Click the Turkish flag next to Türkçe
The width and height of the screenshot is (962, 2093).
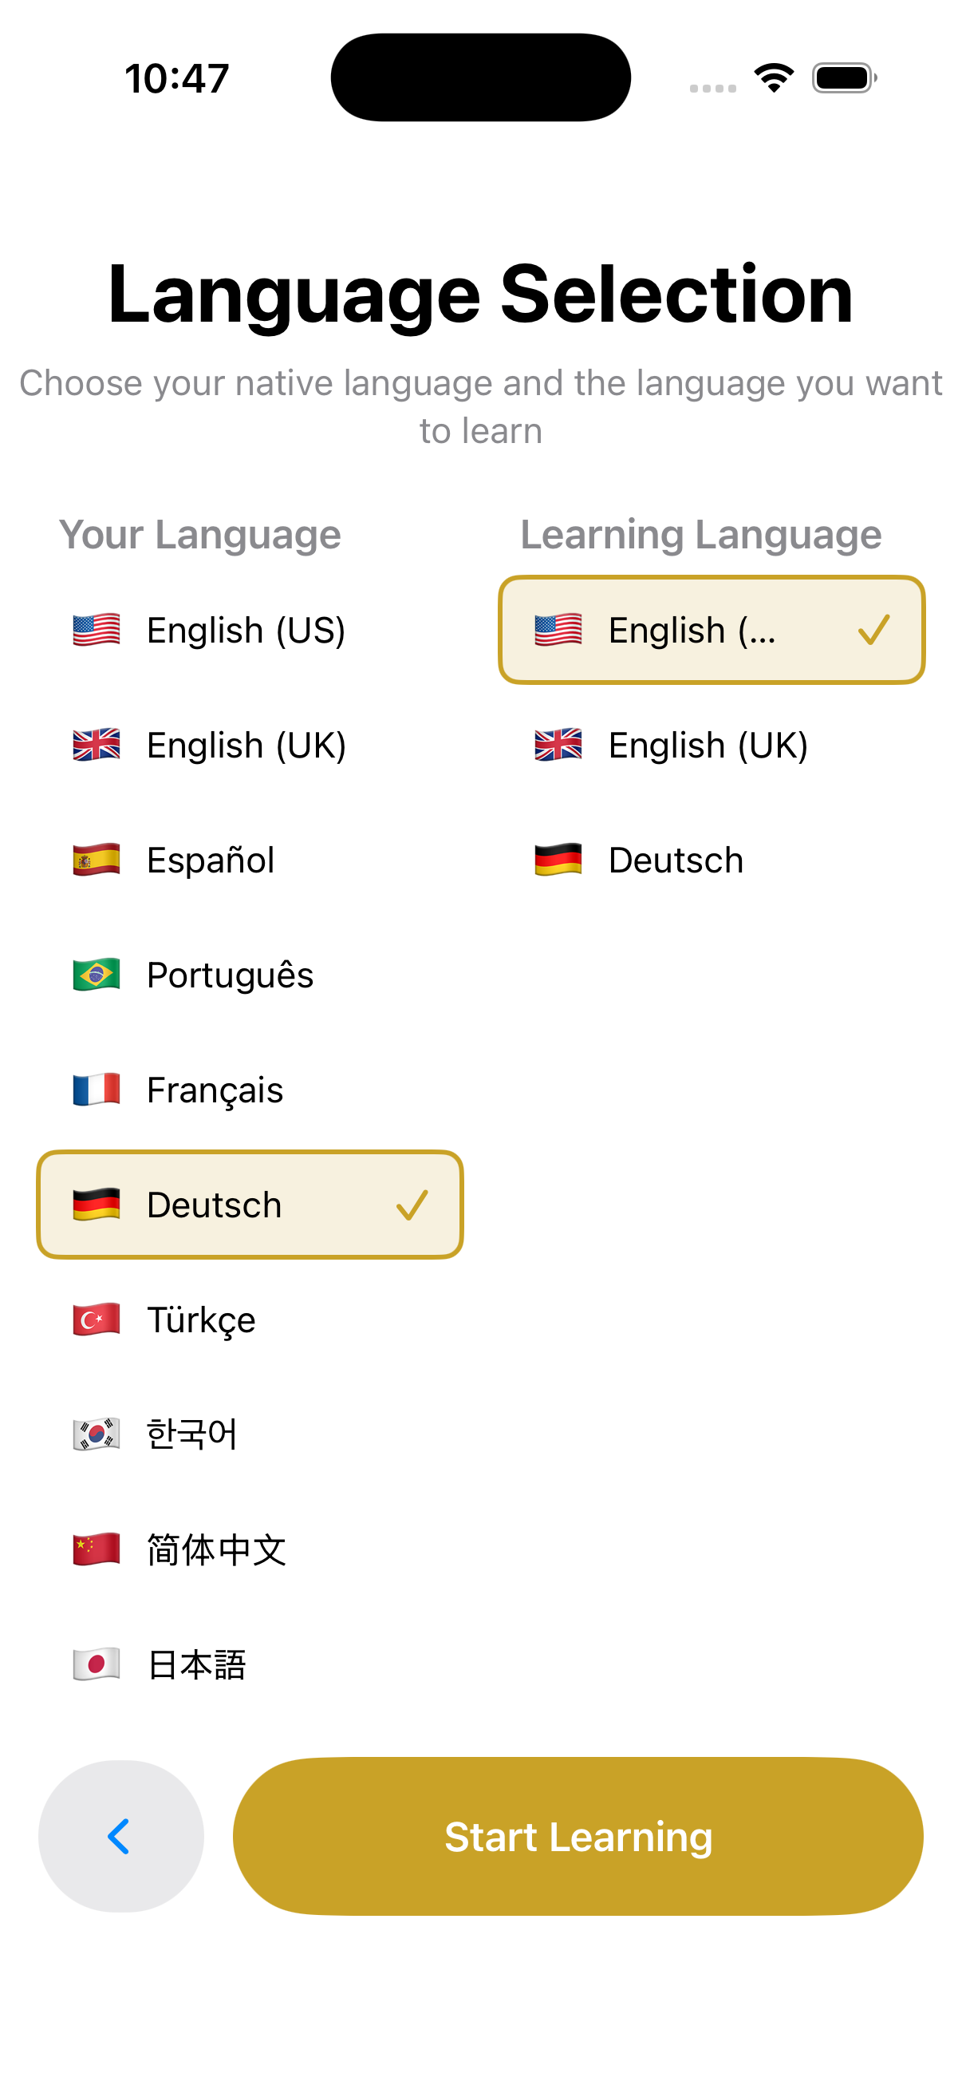coord(95,1319)
